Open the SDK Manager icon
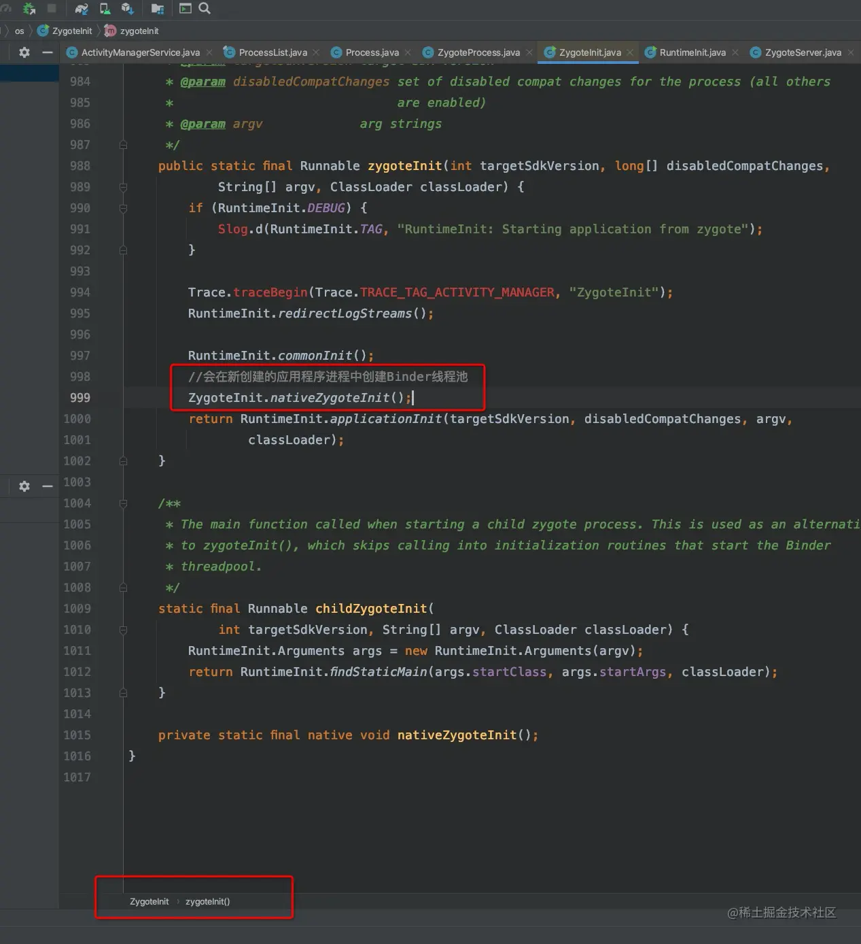The height and width of the screenshot is (944, 861). 127,9
